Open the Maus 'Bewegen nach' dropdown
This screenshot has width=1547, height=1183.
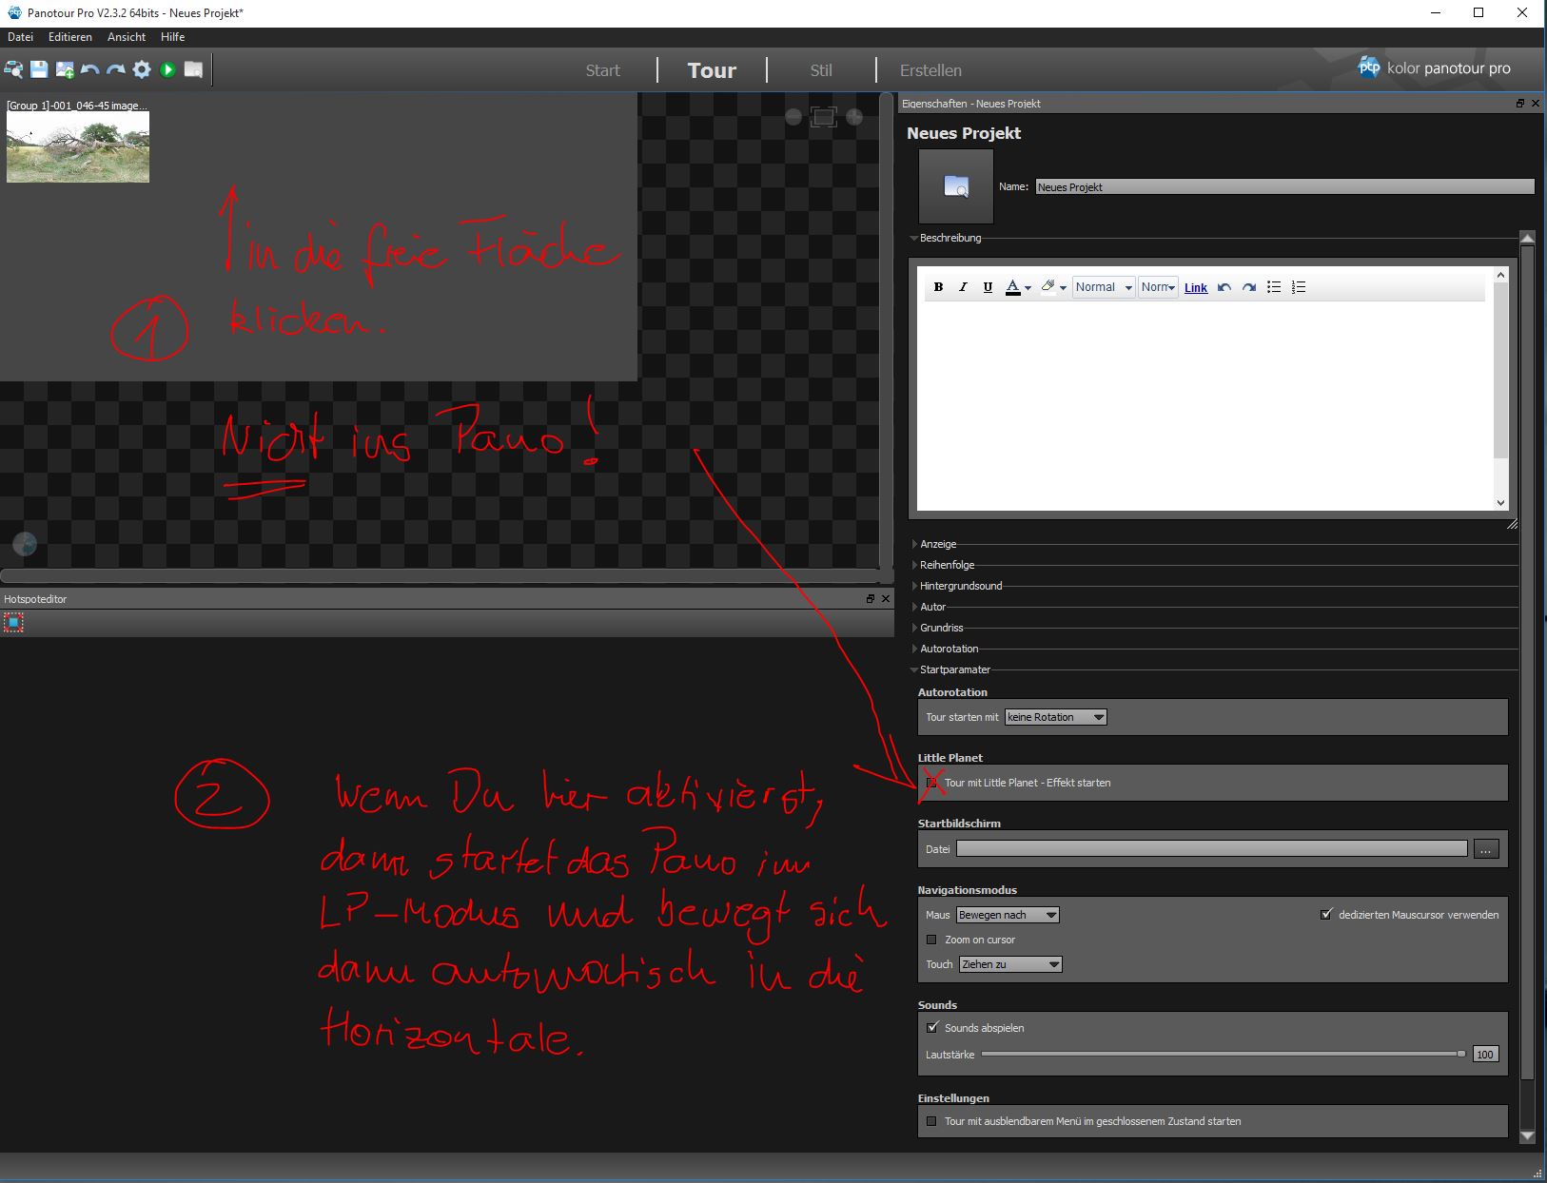[x=1008, y=915]
